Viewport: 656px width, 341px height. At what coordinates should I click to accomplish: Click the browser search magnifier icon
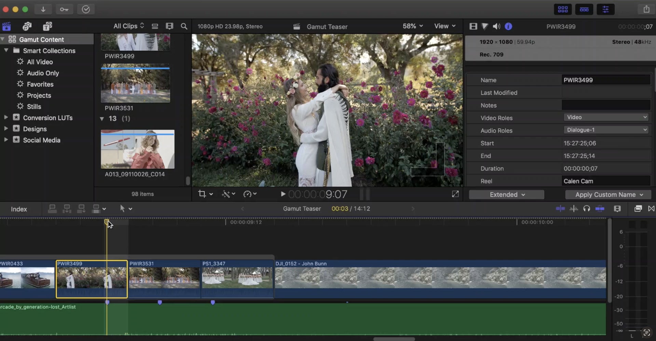pos(184,26)
